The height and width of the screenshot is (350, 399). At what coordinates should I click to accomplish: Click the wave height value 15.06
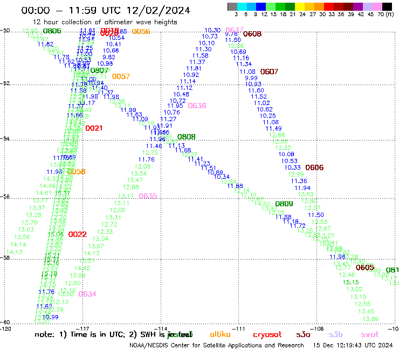point(56,234)
